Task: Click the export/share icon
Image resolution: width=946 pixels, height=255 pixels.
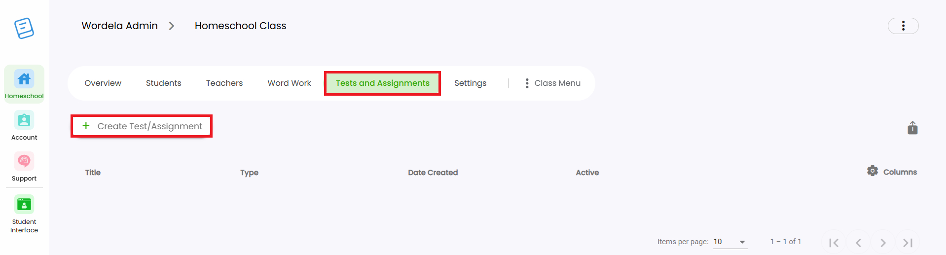Action: (x=912, y=128)
